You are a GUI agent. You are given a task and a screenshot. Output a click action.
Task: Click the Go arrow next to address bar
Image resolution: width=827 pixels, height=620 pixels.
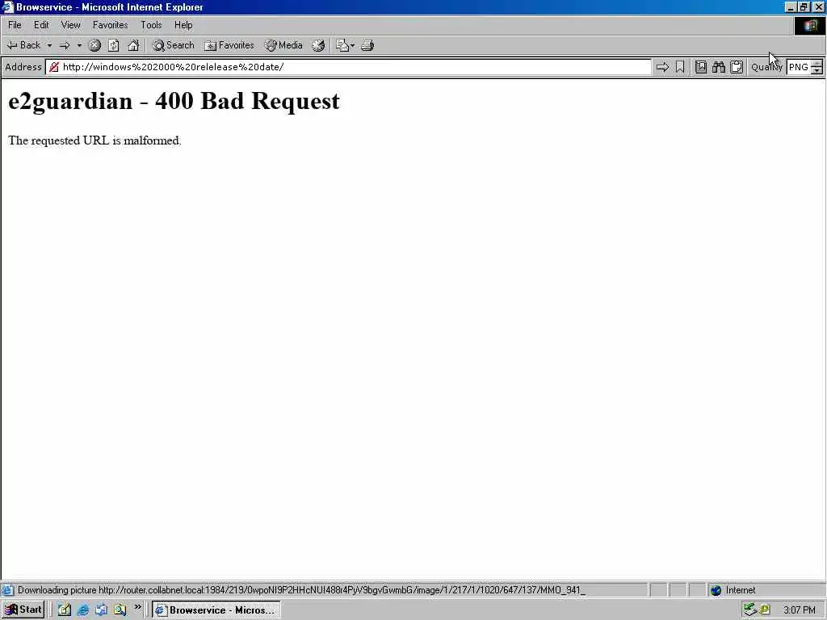pyautogui.click(x=662, y=67)
